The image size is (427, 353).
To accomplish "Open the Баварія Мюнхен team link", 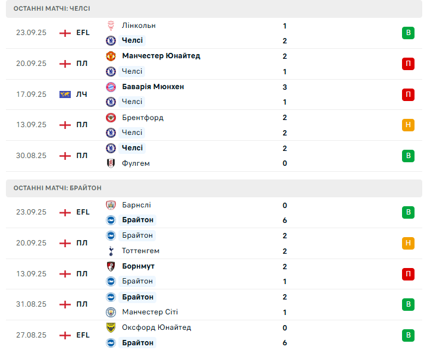I will point(153,87).
